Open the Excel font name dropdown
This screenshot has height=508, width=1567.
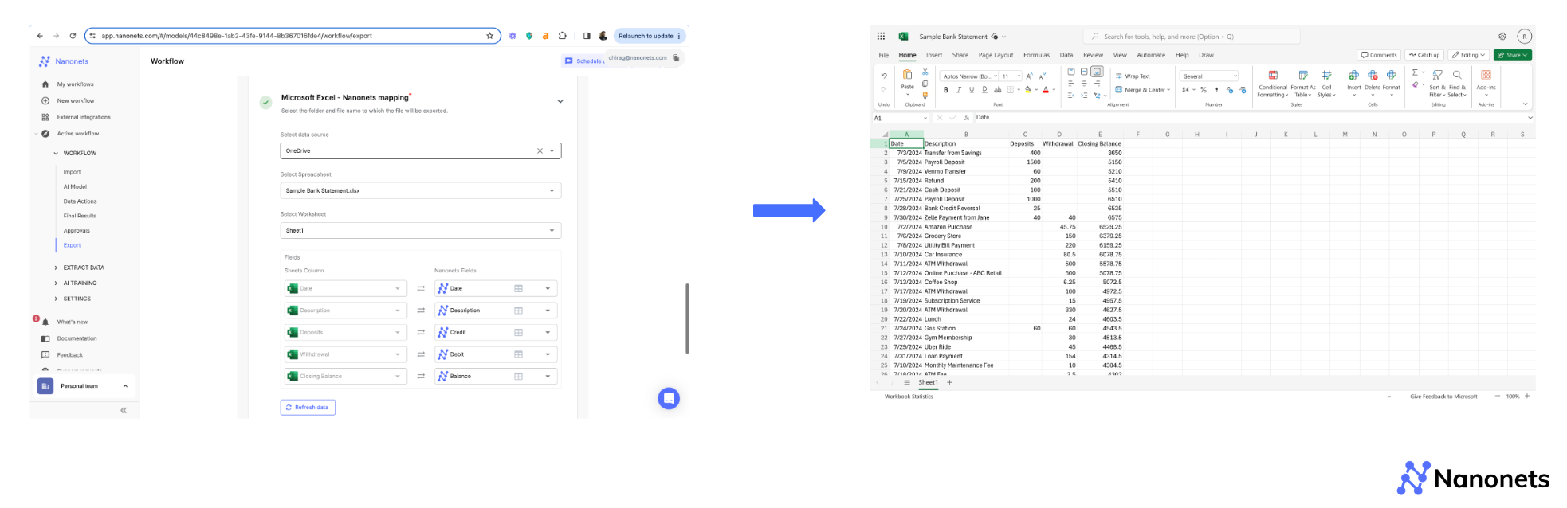click(x=996, y=76)
